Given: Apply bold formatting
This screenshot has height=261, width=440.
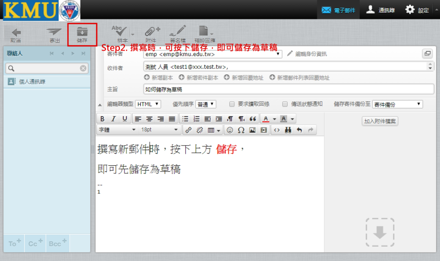Looking at the screenshot, I should 102,119.
